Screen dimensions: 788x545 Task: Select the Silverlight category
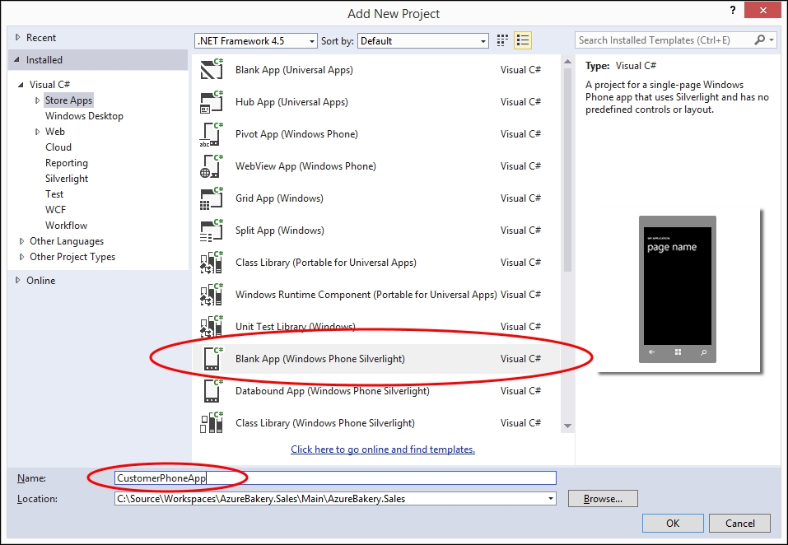pyautogui.click(x=67, y=179)
